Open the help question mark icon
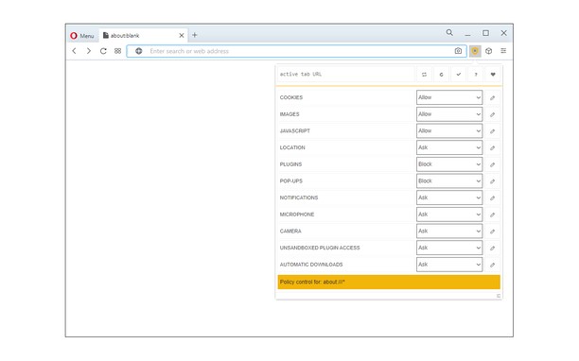The height and width of the screenshot is (361, 579). click(476, 75)
